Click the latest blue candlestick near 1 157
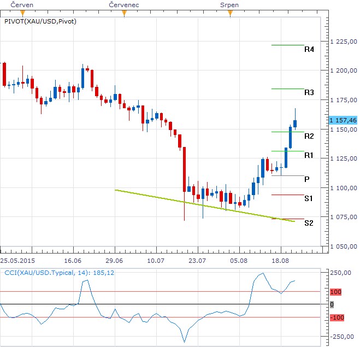360x347 pixels. (295, 123)
